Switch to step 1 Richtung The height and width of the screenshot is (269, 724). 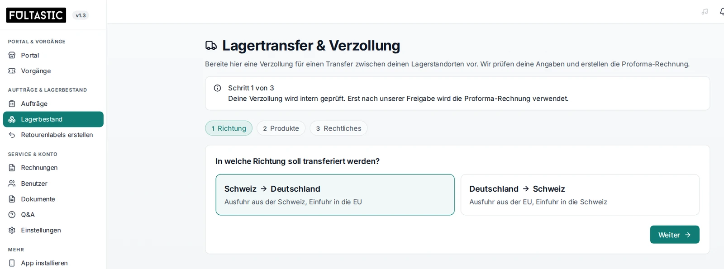point(229,128)
